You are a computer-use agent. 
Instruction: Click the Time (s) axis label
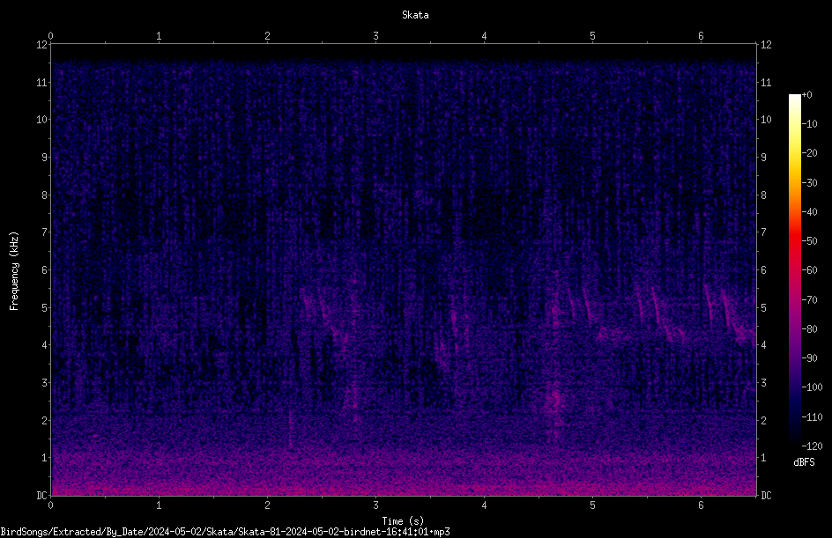[403, 521]
